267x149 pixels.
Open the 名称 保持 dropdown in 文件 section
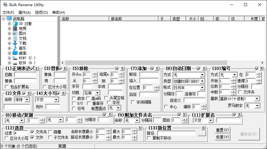27,100
